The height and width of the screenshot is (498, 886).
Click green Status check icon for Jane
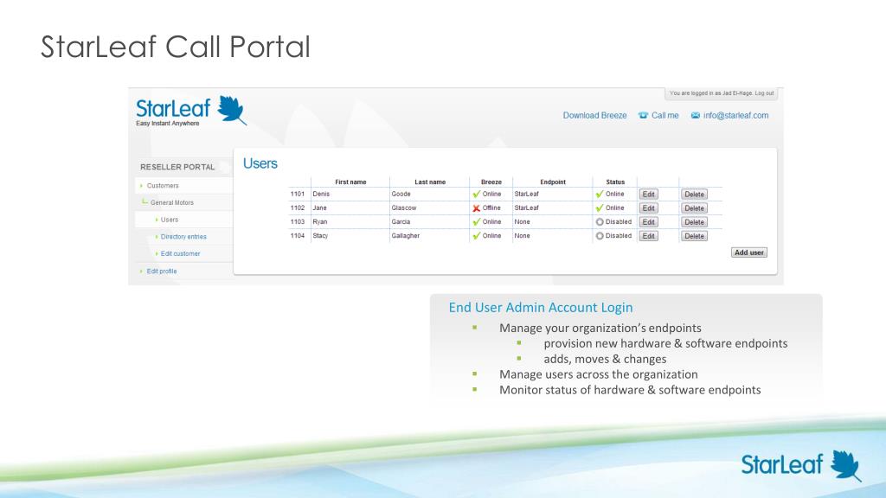pos(600,207)
